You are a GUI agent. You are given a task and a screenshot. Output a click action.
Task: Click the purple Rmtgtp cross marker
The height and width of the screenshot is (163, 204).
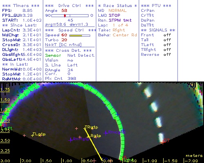pos(71,140)
